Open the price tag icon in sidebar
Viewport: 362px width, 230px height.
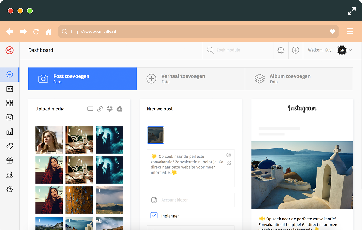[x=10, y=146]
